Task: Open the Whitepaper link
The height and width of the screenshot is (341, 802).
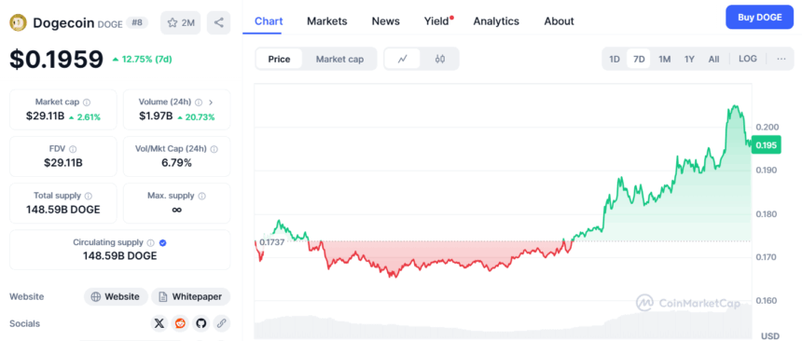Action: click(191, 296)
